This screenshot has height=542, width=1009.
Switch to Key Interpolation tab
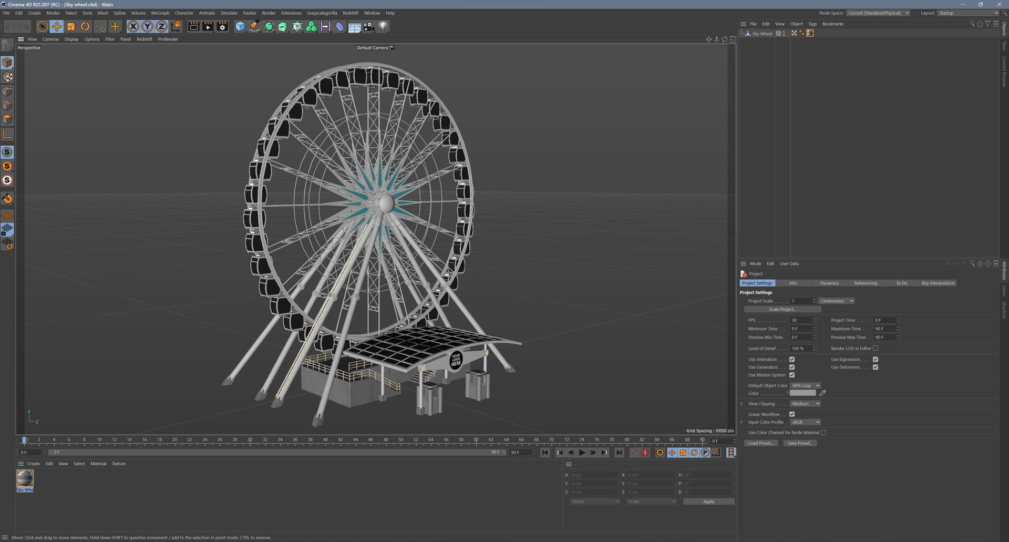click(x=938, y=283)
